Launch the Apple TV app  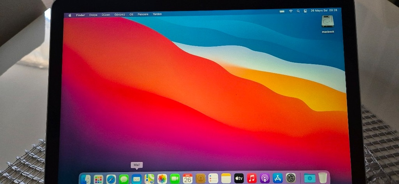click(239, 178)
